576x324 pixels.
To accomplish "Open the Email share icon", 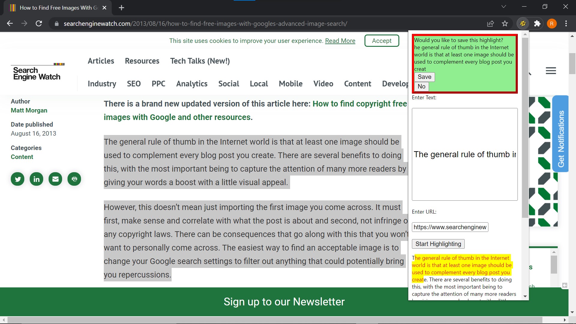I will pos(55,179).
